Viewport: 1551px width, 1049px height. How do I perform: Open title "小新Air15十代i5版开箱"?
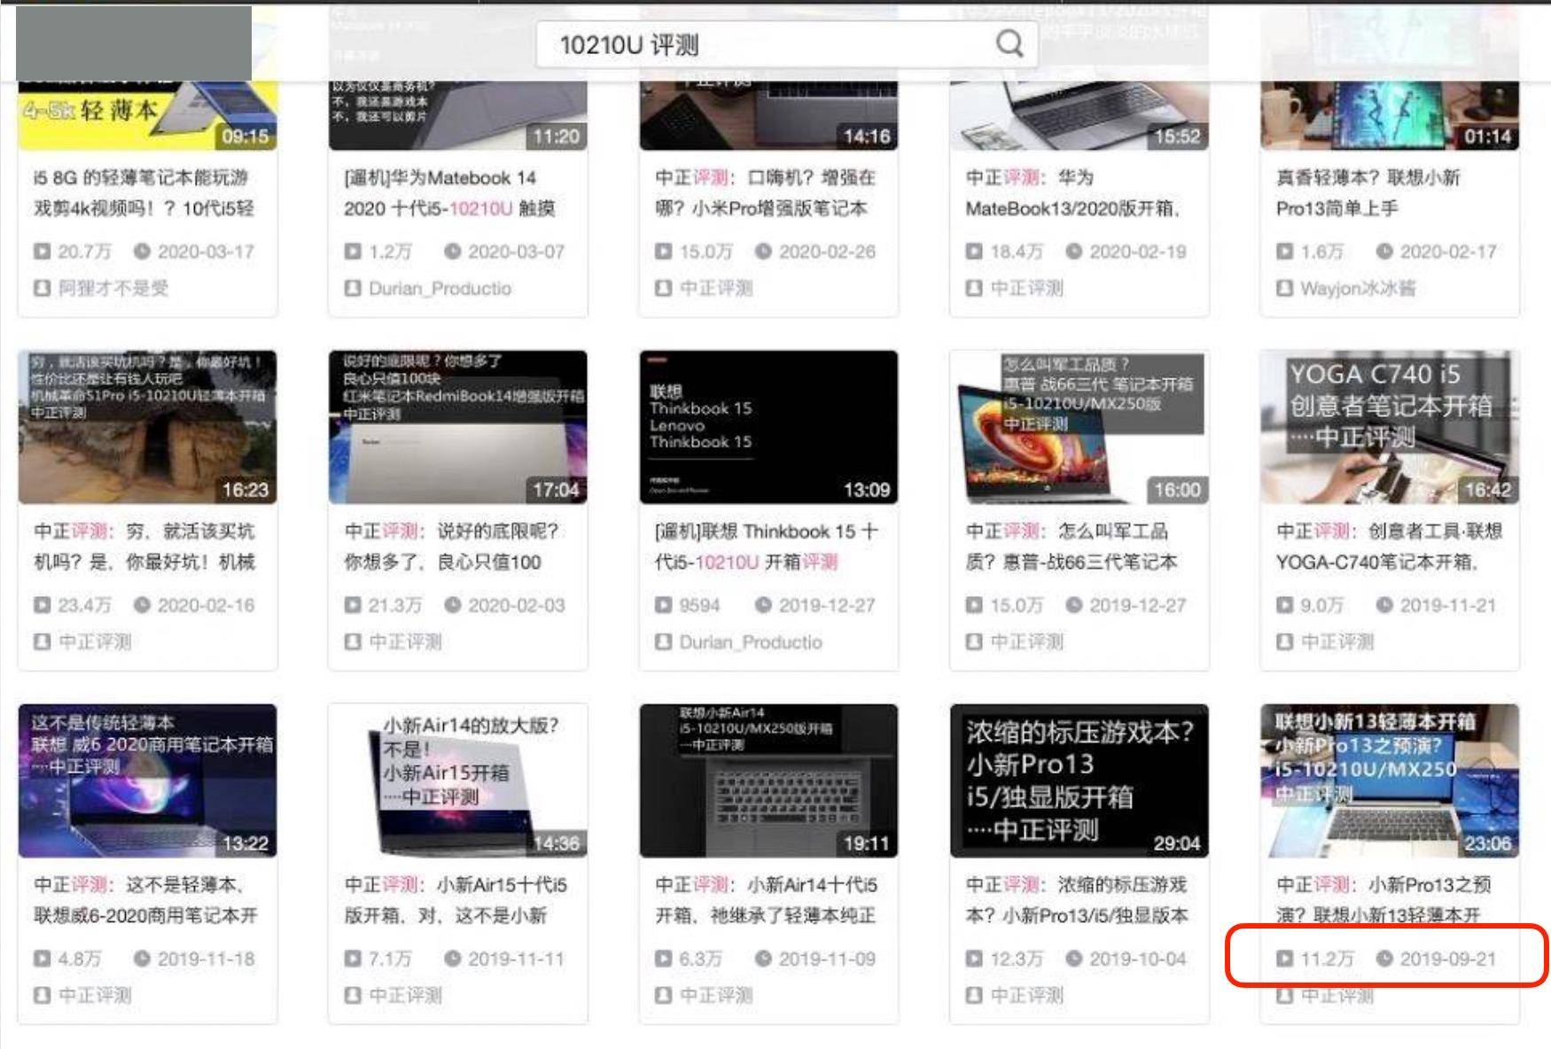456,900
